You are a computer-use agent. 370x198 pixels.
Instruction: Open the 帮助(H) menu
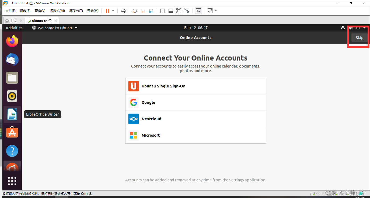coord(93,11)
